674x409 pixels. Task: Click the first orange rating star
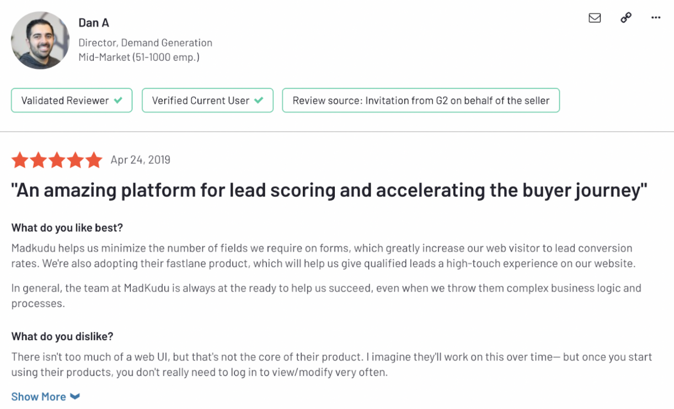point(20,160)
